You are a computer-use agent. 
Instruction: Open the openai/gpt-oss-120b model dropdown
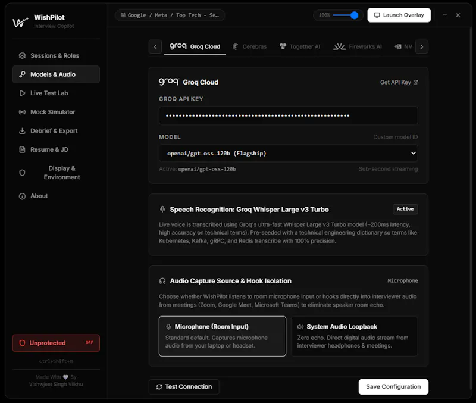(x=289, y=154)
